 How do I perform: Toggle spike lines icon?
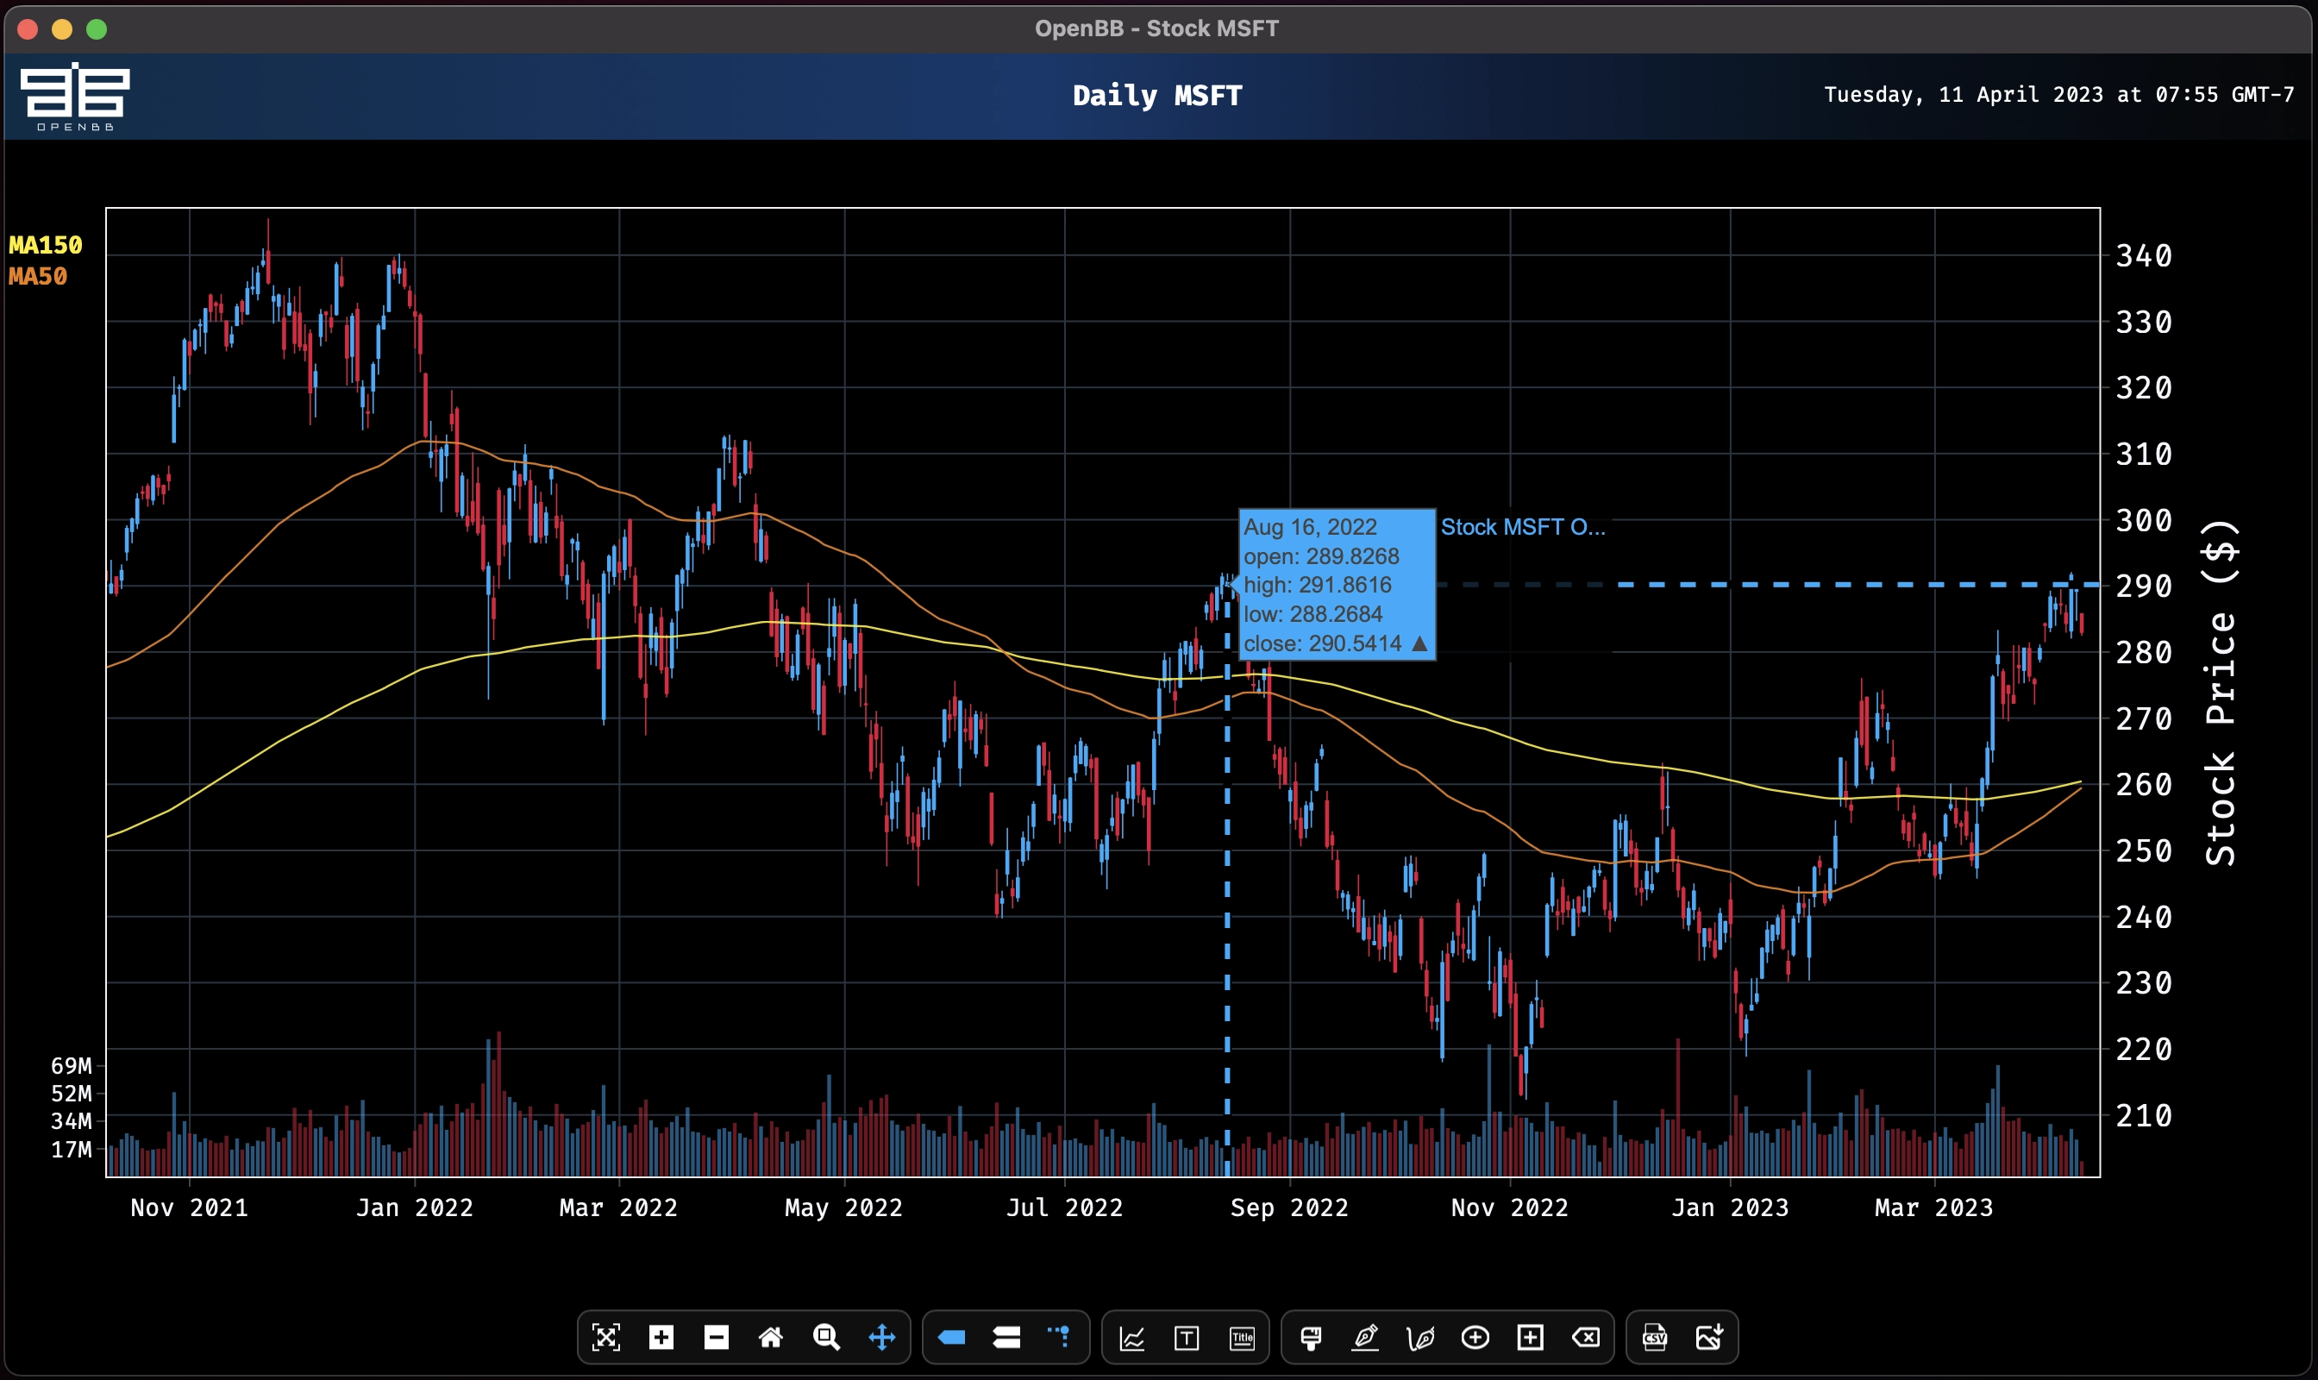pos(1060,1336)
